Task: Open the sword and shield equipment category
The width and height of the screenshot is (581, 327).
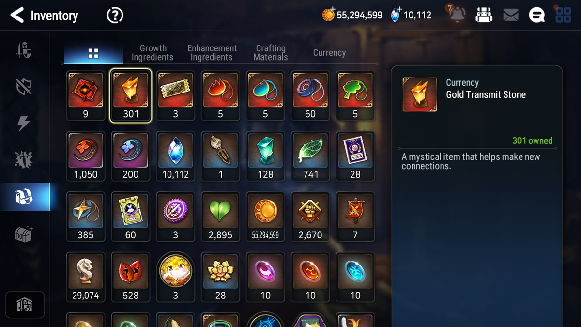Action: point(24,50)
